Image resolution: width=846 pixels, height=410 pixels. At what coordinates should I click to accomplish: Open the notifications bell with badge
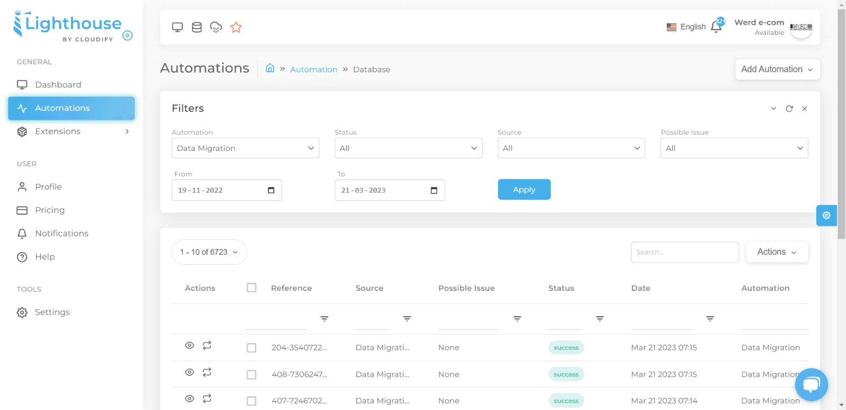716,26
